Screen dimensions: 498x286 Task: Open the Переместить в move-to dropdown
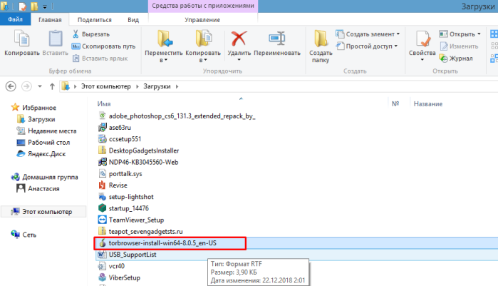pyautogui.click(x=164, y=46)
